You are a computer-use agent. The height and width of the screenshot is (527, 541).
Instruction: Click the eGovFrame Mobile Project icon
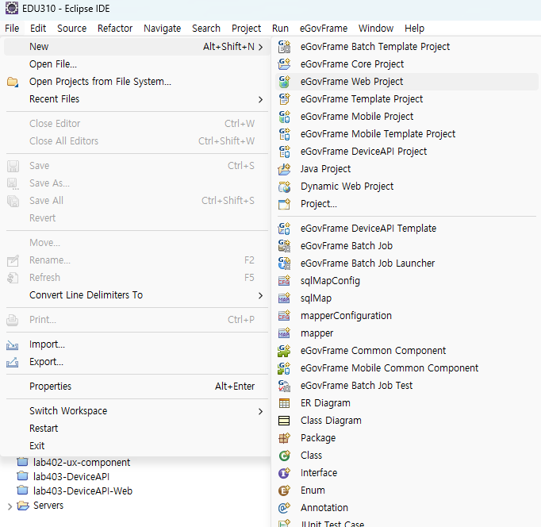(284, 117)
